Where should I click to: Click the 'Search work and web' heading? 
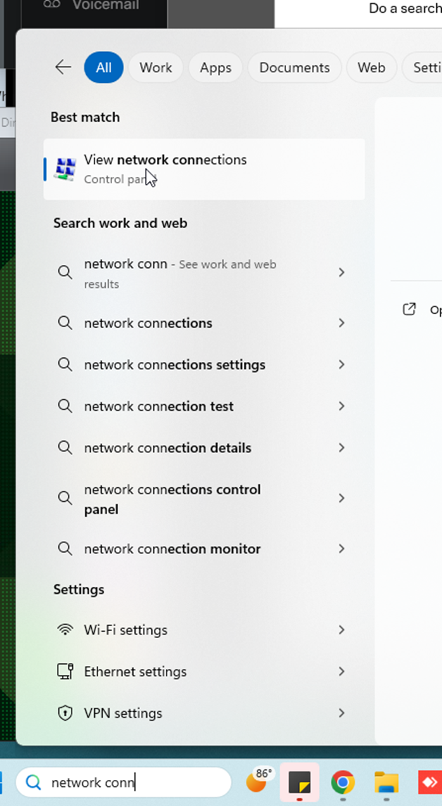tap(120, 223)
